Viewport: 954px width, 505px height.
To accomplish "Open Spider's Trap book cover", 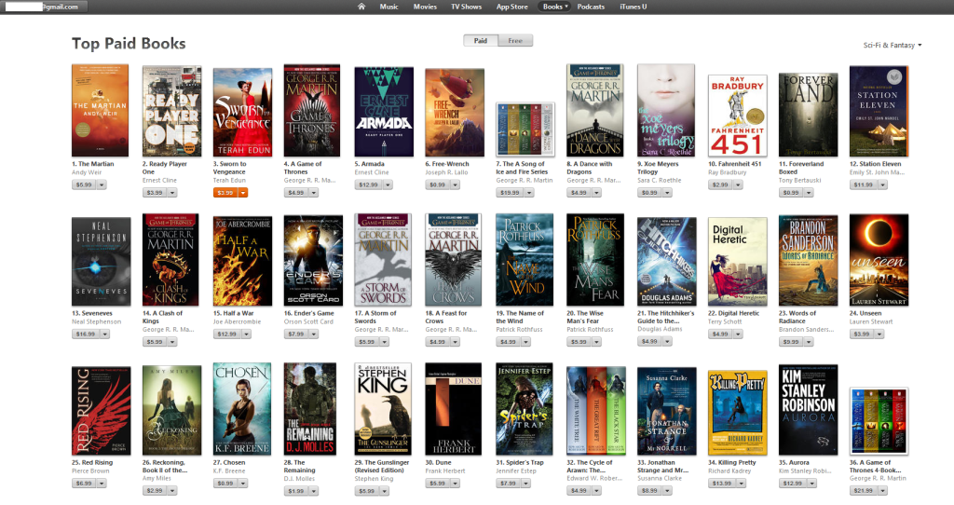I will point(525,409).
